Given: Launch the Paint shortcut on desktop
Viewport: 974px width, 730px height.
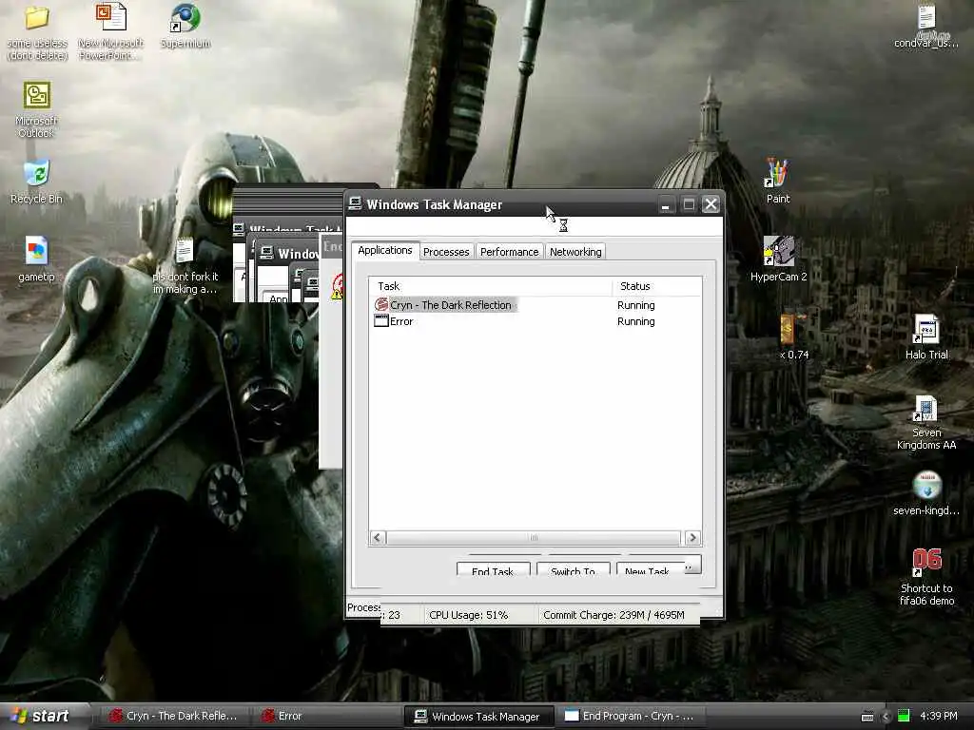Looking at the screenshot, I should coord(777,173).
